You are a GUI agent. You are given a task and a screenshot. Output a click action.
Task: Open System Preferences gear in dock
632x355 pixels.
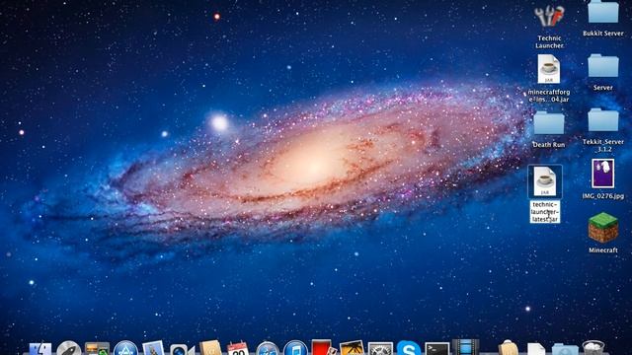coord(380,348)
